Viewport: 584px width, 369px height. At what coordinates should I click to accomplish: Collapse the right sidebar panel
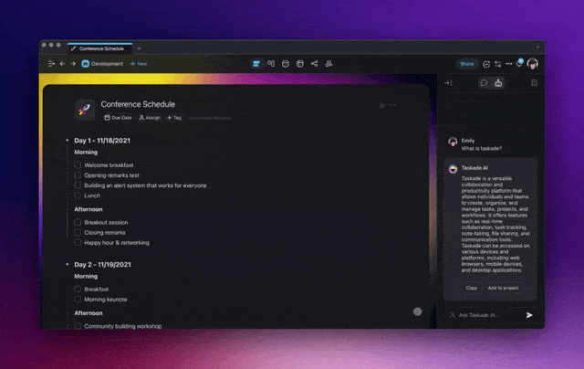click(448, 83)
